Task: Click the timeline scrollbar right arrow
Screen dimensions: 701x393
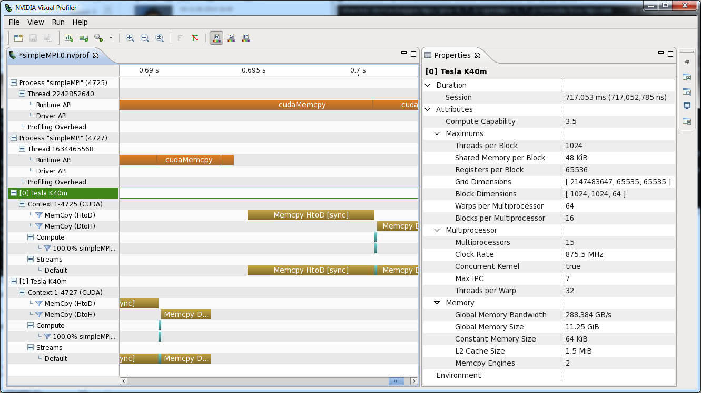Action: tap(414, 381)
